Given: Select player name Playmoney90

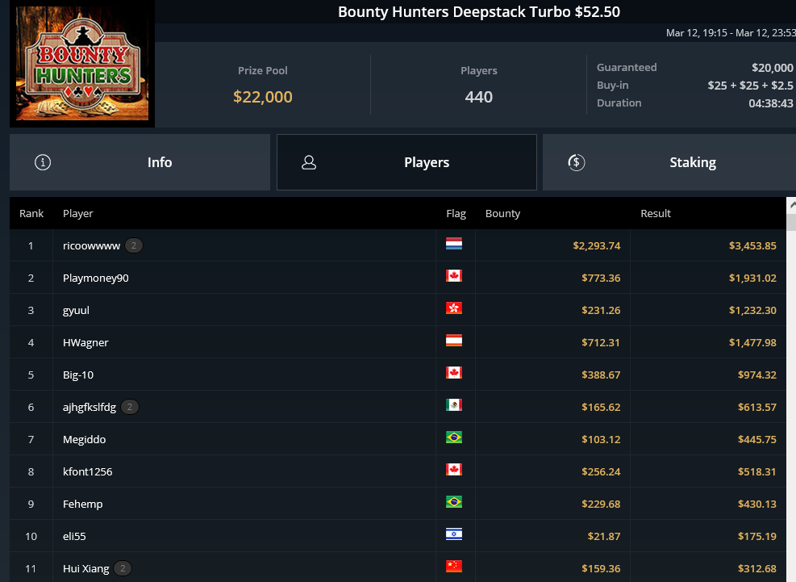Looking at the screenshot, I should (95, 278).
